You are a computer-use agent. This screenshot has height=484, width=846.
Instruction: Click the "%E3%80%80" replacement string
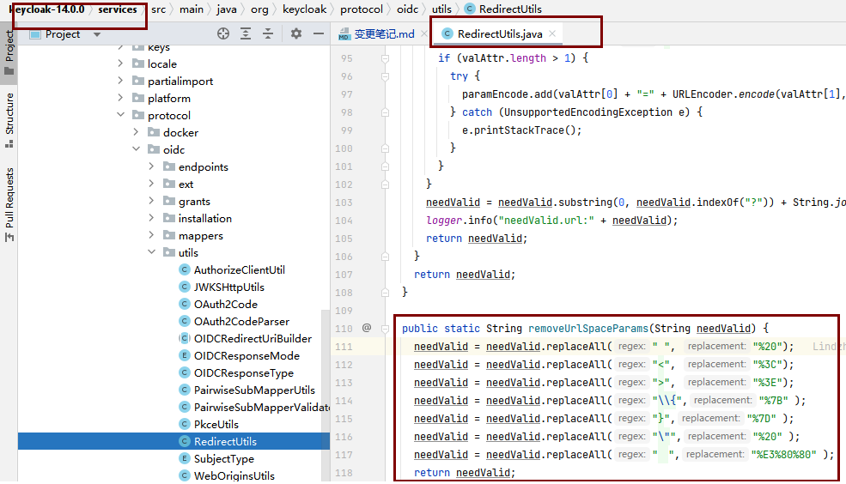click(x=783, y=454)
